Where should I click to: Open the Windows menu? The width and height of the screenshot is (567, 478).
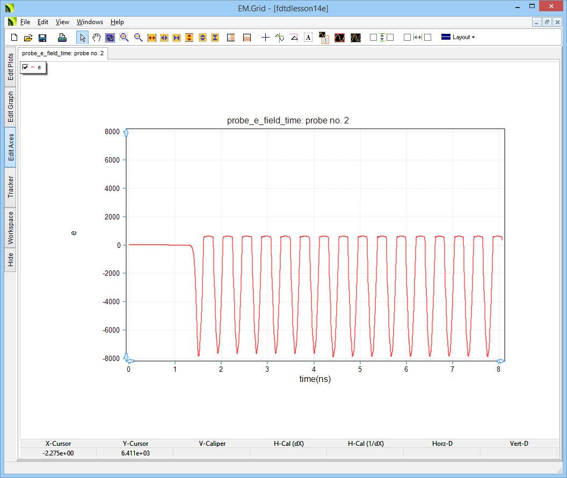(x=90, y=22)
